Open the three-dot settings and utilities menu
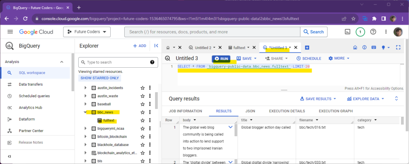 pyautogui.click(x=386, y=32)
